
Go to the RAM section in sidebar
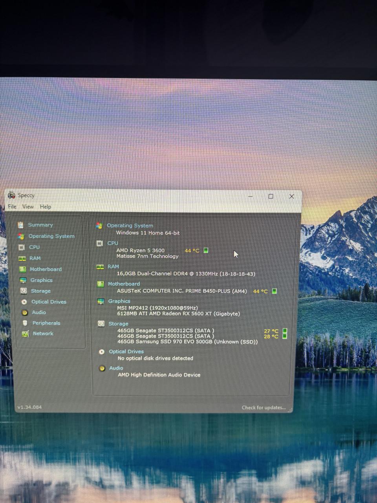coord(35,259)
